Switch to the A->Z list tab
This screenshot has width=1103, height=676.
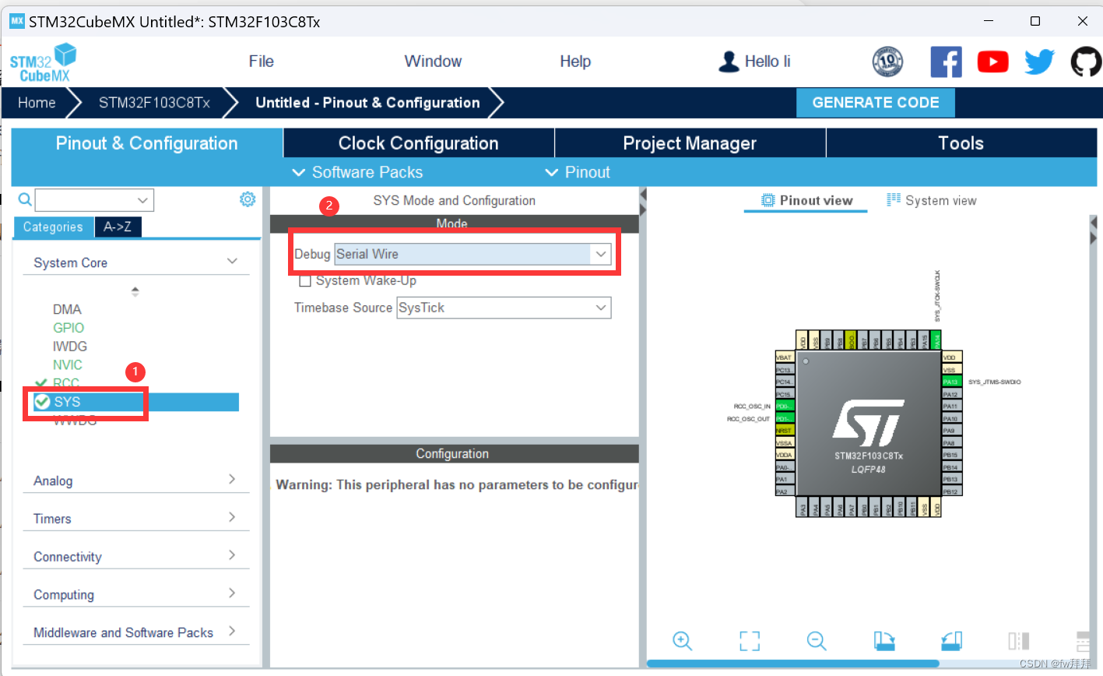tap(118, 227)
